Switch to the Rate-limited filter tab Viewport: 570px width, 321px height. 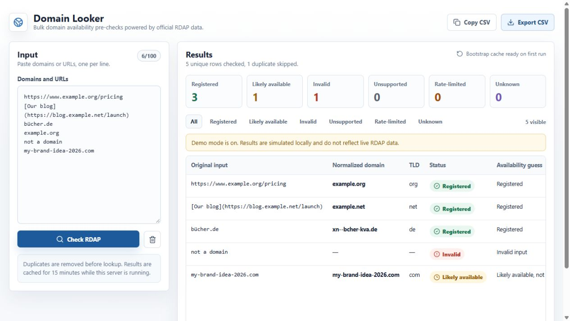pyautogui.click(x=390, y=122)
